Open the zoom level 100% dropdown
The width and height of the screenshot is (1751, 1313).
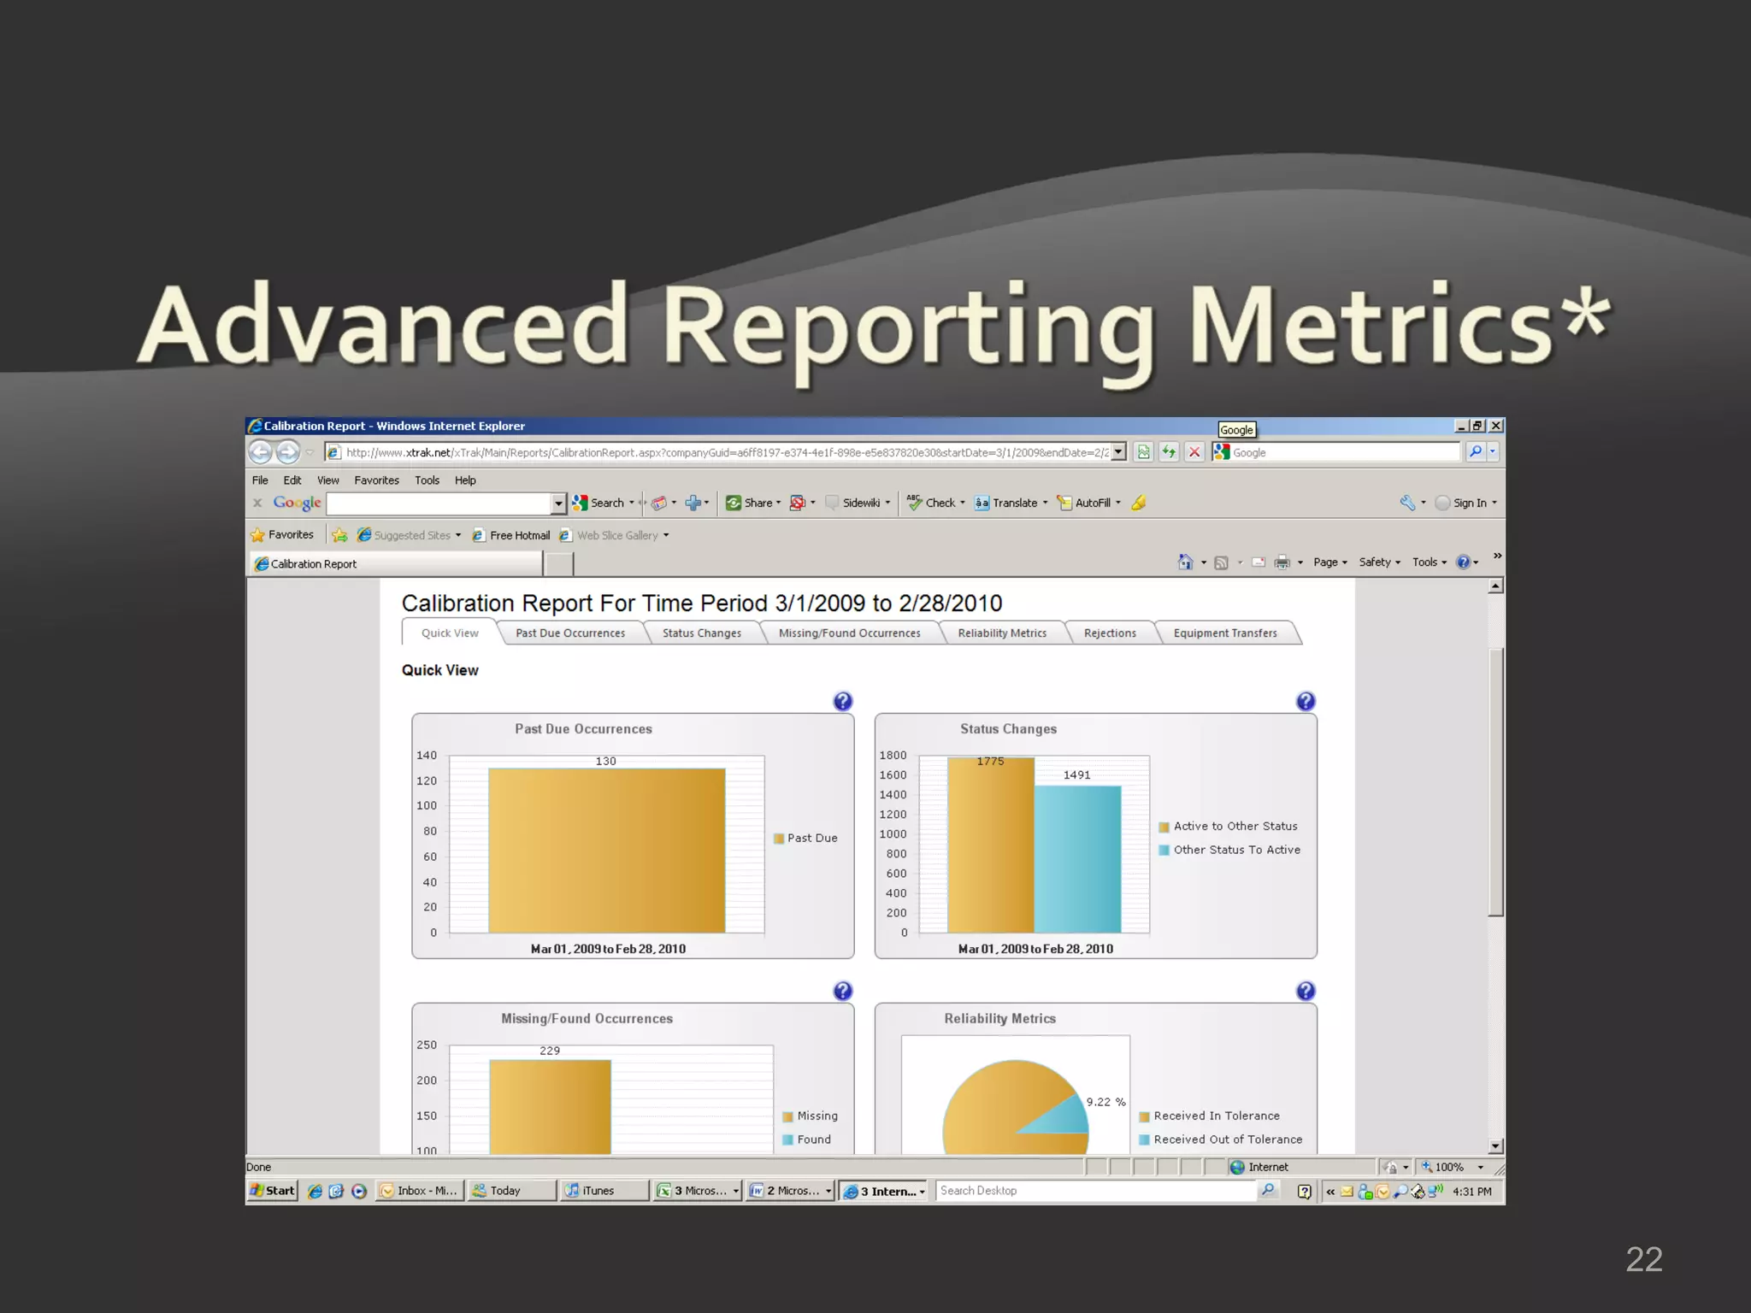[1480, 1167]
